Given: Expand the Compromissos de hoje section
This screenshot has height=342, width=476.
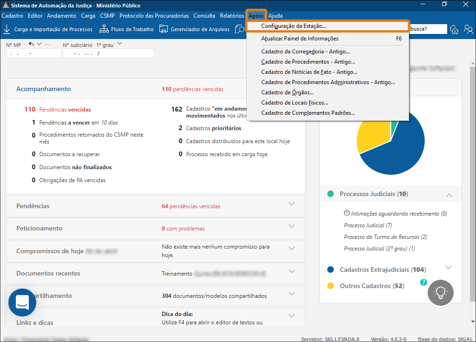Looking at the screenshot, I should pyautogui.click(x=291, y=248).
